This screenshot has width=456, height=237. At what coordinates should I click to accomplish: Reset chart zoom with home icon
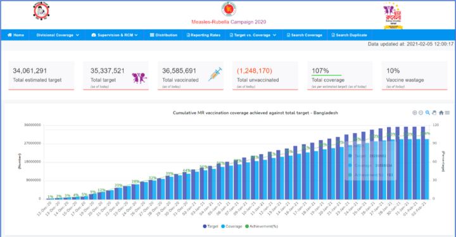(x=441, y=113)
